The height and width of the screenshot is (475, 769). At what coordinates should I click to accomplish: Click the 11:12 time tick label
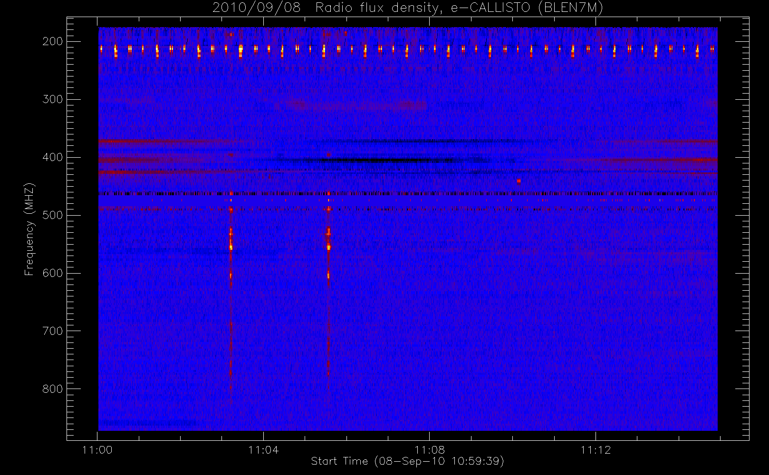(x=596, y=449)
